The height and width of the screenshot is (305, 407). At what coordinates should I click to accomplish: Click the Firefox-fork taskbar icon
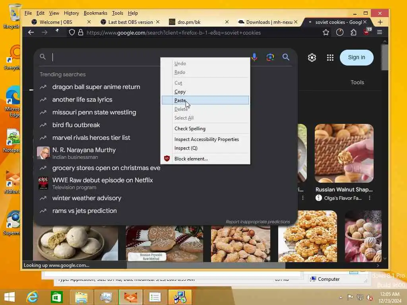[131, 297]
